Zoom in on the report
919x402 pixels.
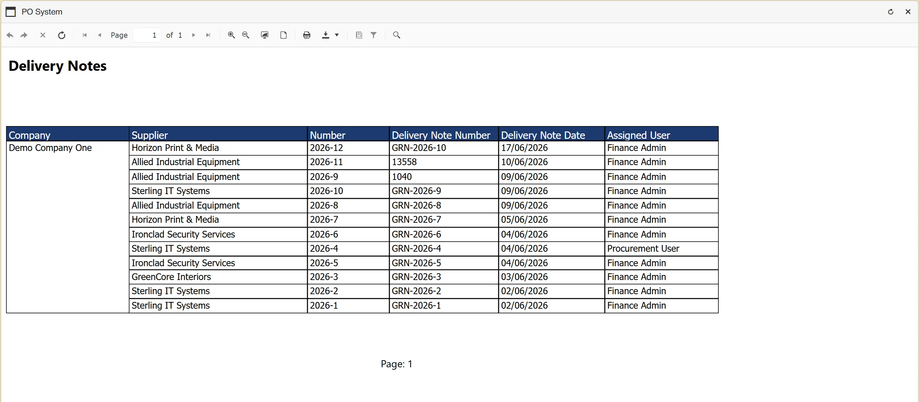click(x=231, y=35)
